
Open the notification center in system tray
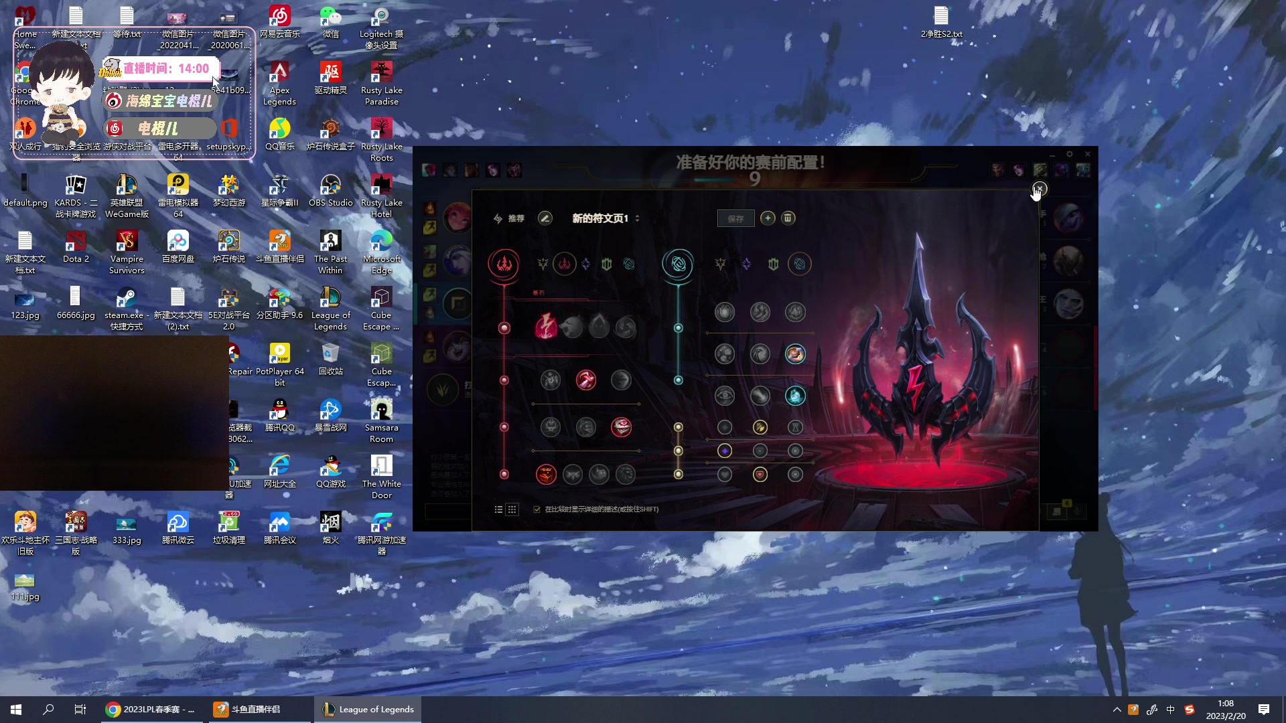tap(1264, 710)
